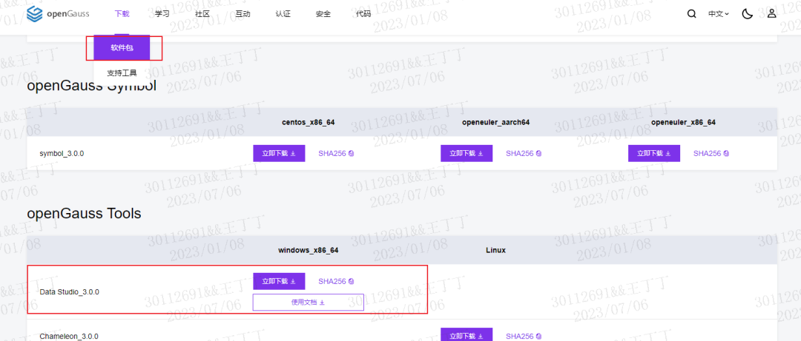801x341 pixels.
Task: Download Data Studio_3.0.0 for Windows
Action: pos(279,281)
